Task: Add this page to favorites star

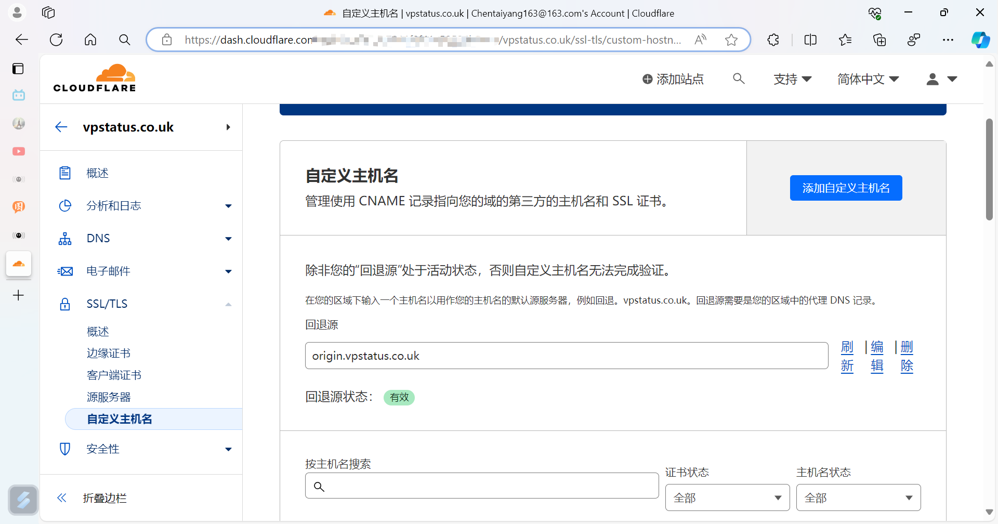Action: click(731, 40)
